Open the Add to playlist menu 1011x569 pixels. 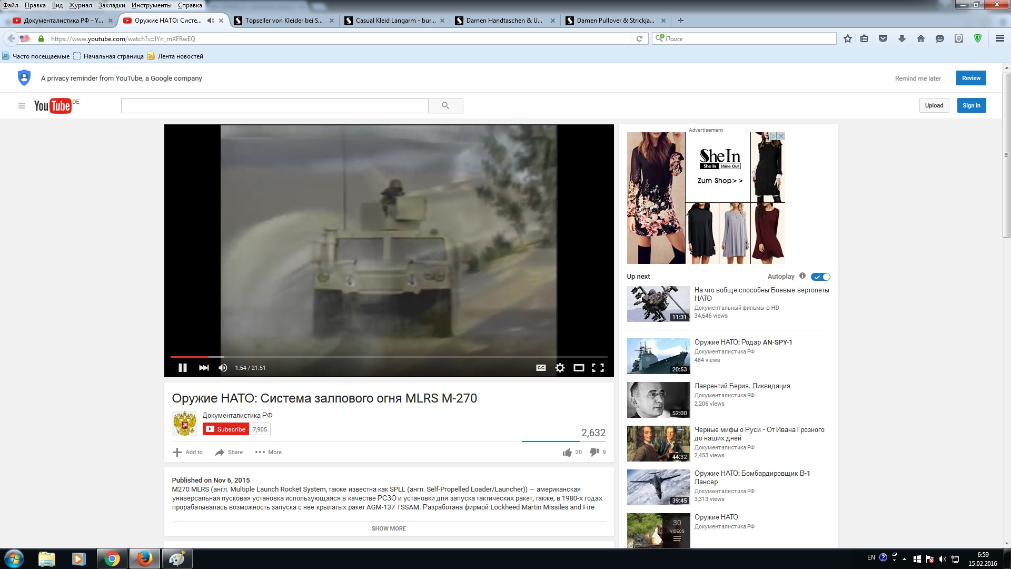[x=188, y=452]
